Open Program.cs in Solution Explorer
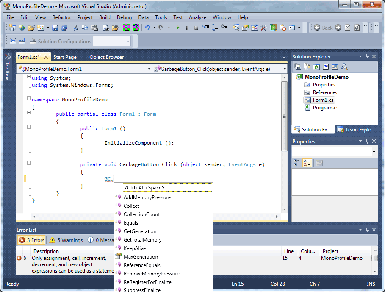385x292 pixels. pos(325,108)
